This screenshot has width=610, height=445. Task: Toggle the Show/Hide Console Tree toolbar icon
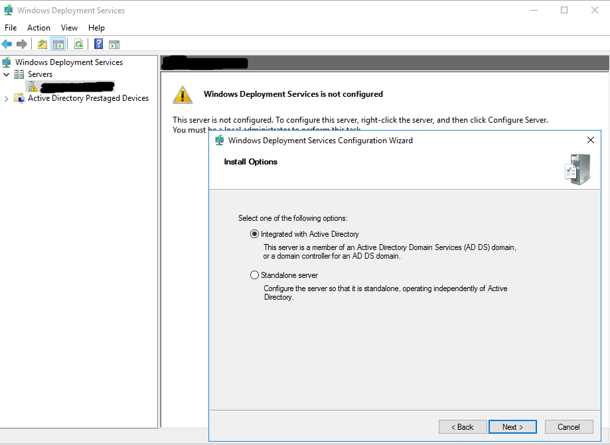point(58,44)
